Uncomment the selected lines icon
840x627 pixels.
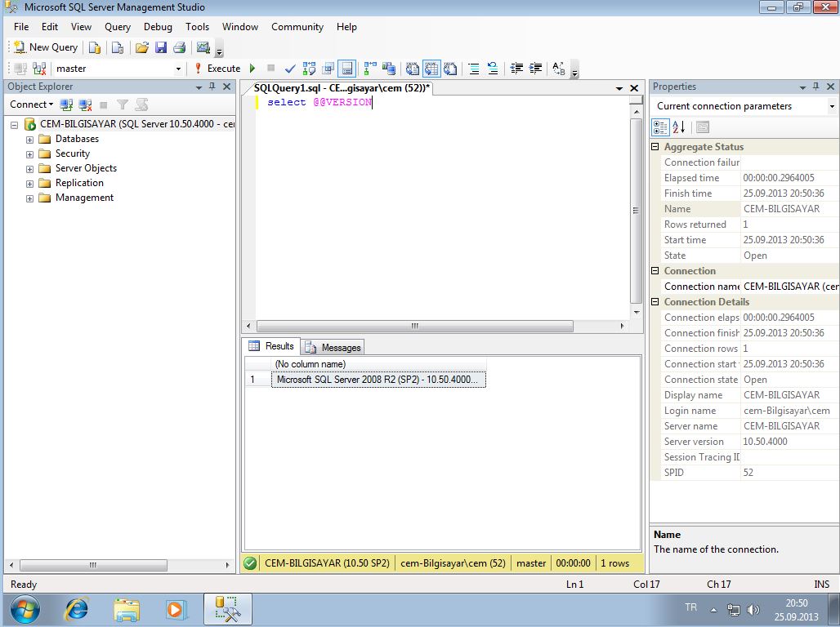tap(493, 69)
